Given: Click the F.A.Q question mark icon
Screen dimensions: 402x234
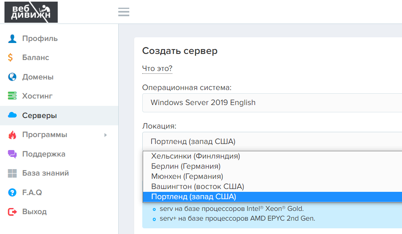Looking at the screenshot, I should tap(12, 193).
